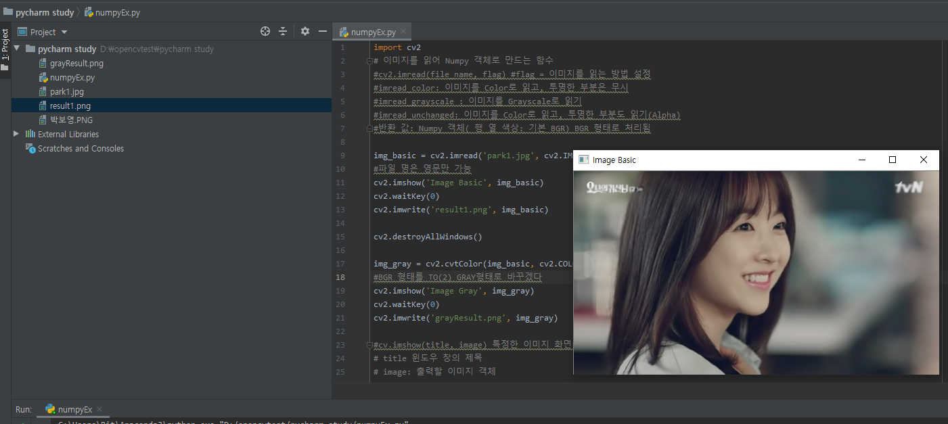
Task: Open Project panel settings gear
Action: (x=305, y=31)
